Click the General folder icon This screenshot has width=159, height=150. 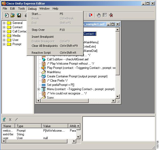9,23
